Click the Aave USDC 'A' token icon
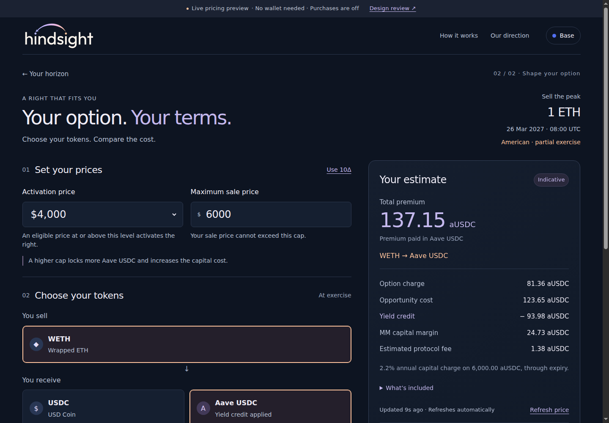The image size is (609, 423). pos(203,408)
